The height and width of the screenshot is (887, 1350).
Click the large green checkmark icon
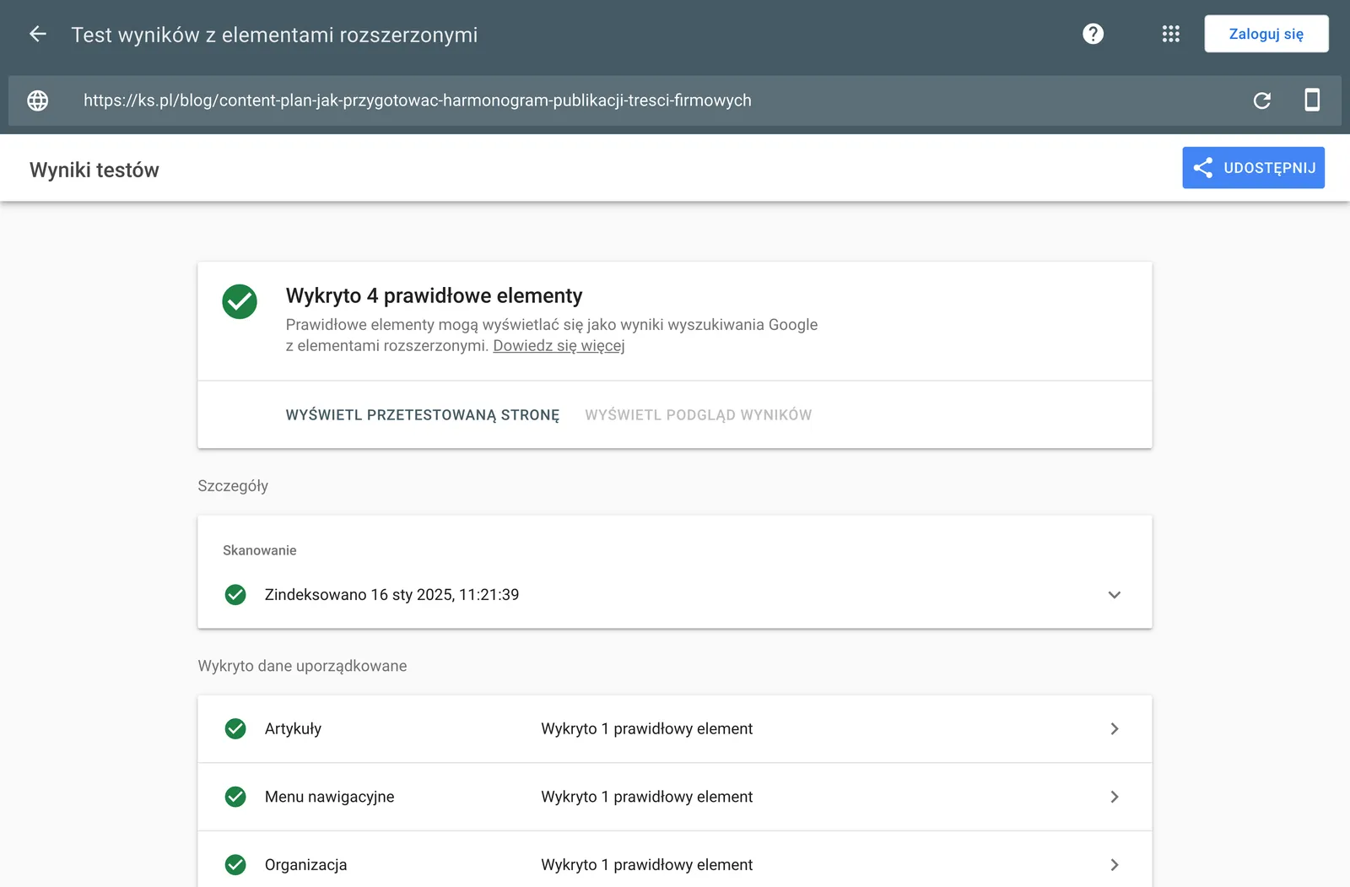(x=240, y=301)
